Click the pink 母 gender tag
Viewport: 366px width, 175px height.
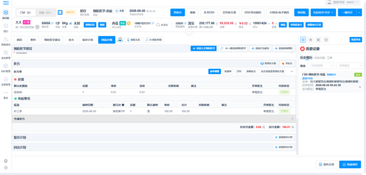point(27,22)
